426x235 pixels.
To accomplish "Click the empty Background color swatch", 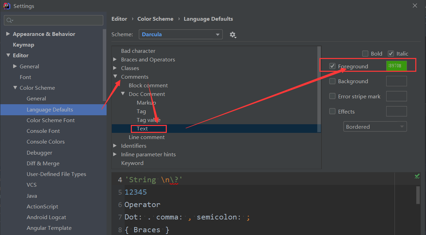I will [396, 81].
